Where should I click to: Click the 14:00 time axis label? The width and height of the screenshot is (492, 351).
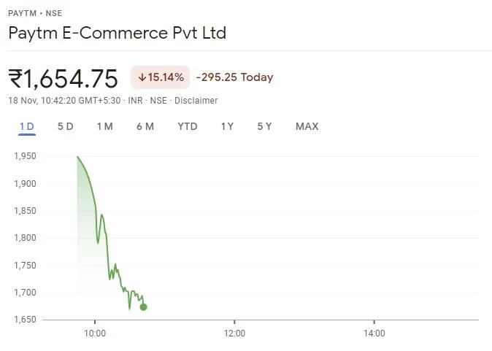374,333
